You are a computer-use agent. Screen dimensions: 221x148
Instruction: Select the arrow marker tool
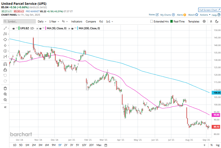[x=5, y=45]
